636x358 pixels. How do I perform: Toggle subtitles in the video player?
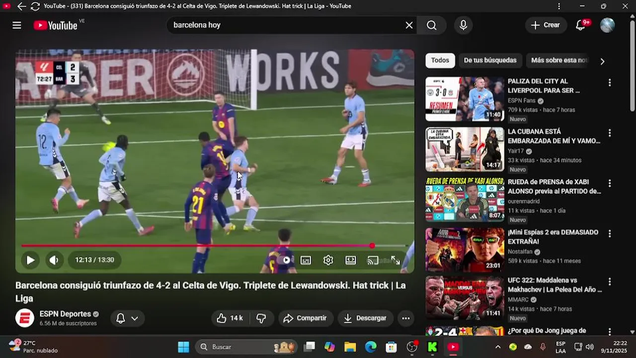tap(306, 260)
